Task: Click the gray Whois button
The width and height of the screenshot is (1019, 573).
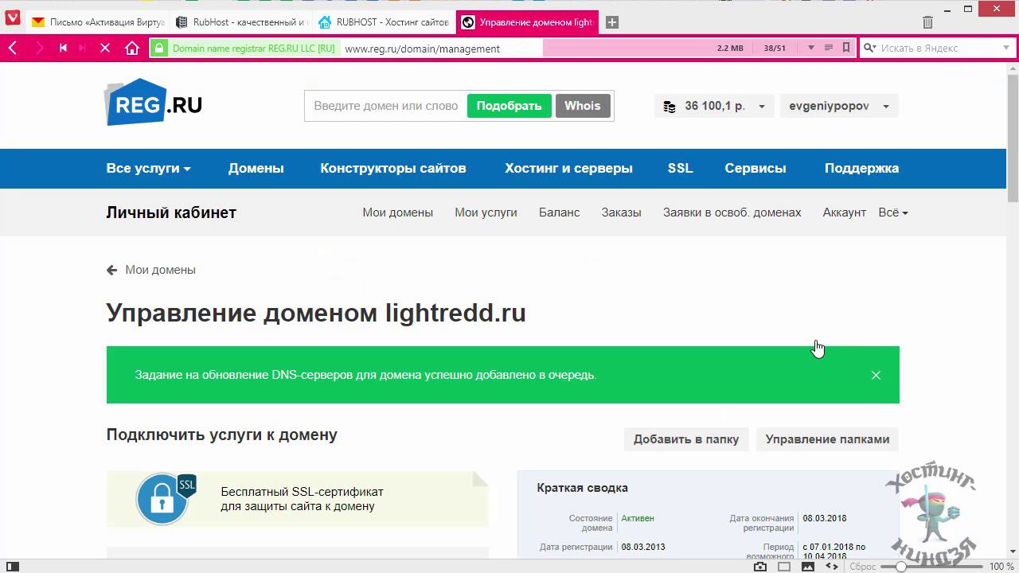Action: click(583, 106)
